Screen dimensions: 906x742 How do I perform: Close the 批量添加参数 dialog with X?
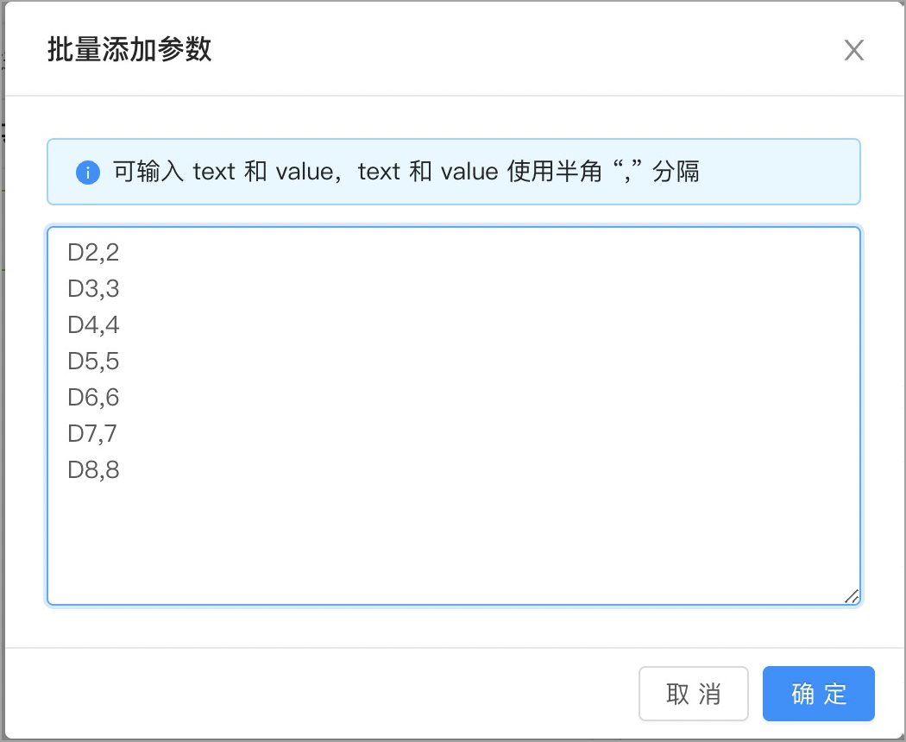[853, 50]
